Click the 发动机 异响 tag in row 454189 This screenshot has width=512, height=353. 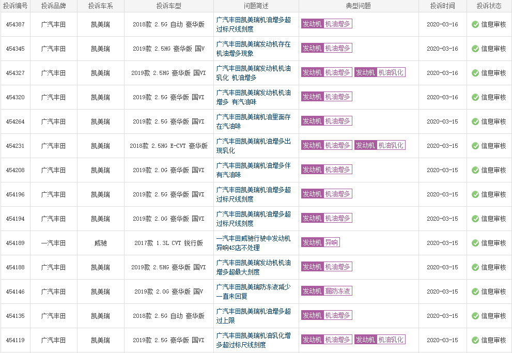click(x=320, y=242)
